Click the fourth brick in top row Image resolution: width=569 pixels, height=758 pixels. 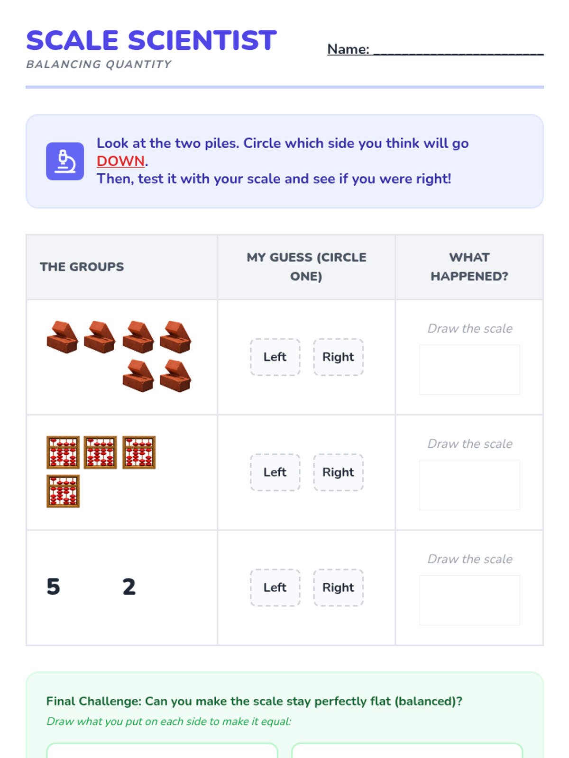[x=175, y=337]
